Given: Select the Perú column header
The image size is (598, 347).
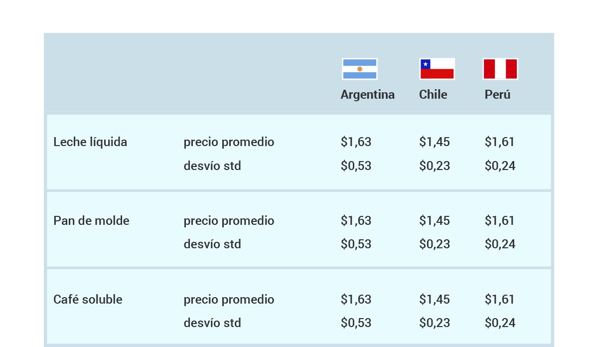Looking at the screenshot, I should 497,95.
